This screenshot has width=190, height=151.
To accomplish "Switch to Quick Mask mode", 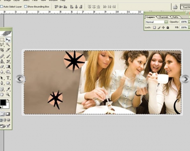I will click(x=8, y=114).
